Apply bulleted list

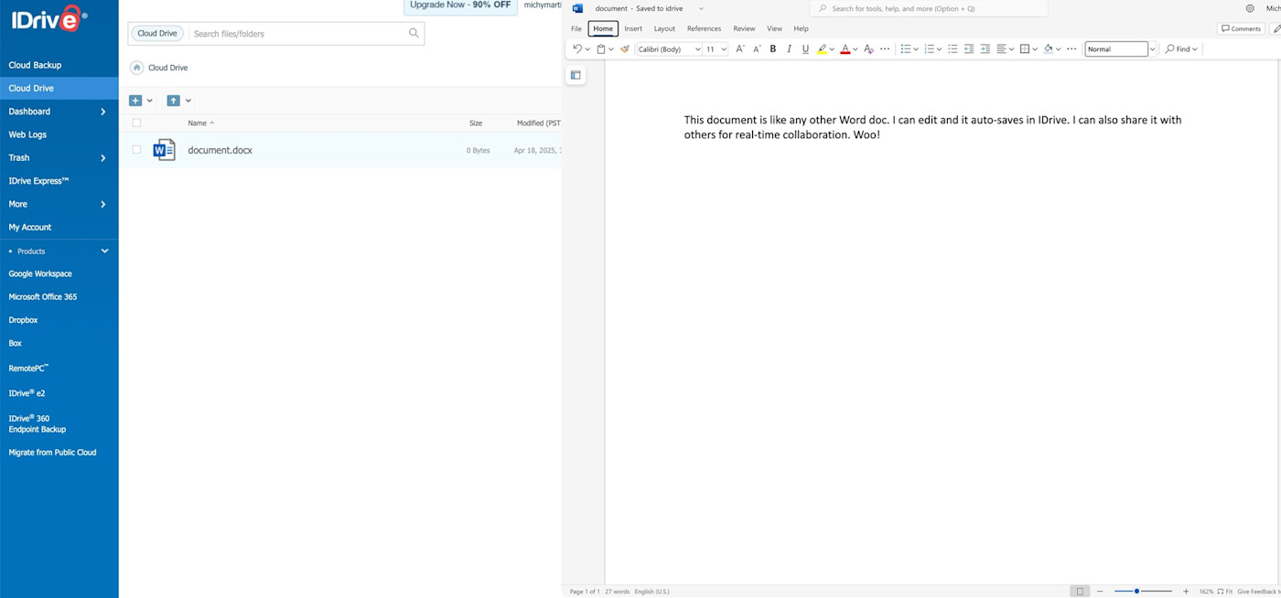pyautogui.click(x=906, y=49)
